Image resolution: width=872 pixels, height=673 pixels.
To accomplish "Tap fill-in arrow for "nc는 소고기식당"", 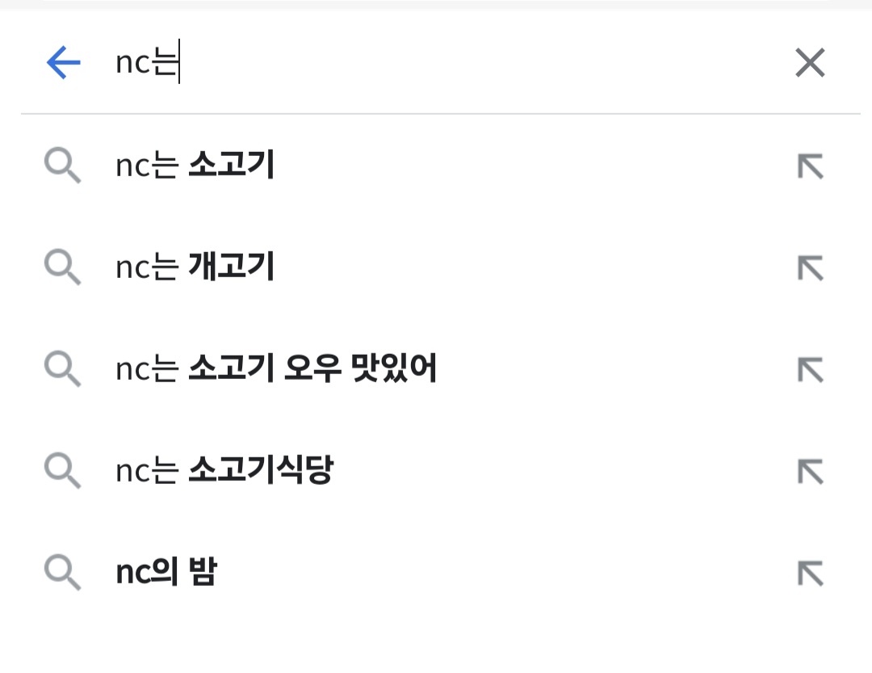I will (810, 470).
